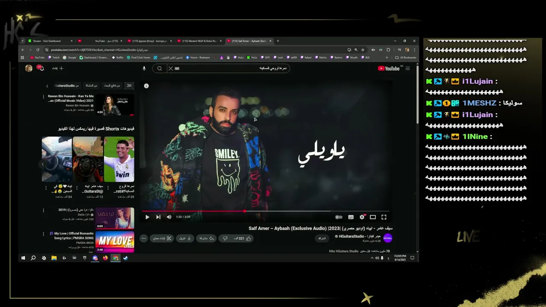Image resolution: width=546 pixels, height=307 pixels.
Task: Open Steam from the taskbar
Action: coord(126,258)
